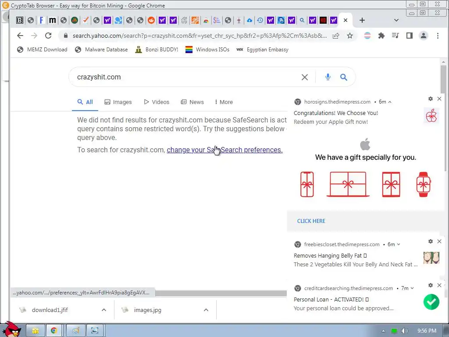This screenshot has width=449, height=337.
Task: Switch to Videos search results
Action: click(x=157, y=102)
